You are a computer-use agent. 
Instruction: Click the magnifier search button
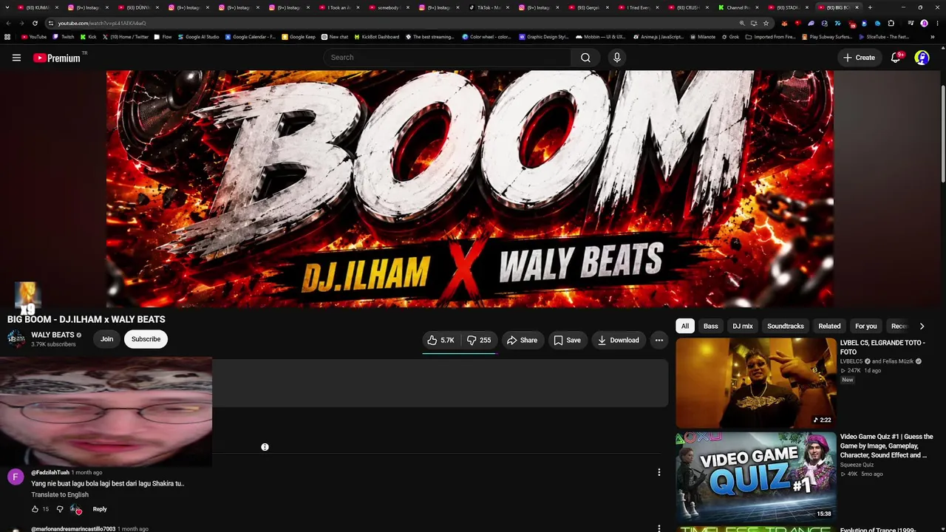[585, 58]
